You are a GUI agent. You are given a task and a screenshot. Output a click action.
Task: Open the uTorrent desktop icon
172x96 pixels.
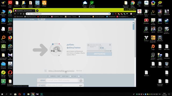pos(3,82)
